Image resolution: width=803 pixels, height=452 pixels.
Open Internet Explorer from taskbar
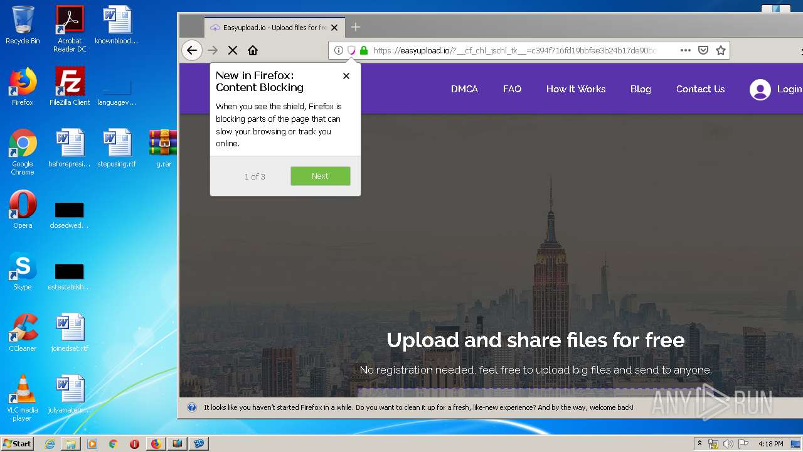click(x=50, y=444)
